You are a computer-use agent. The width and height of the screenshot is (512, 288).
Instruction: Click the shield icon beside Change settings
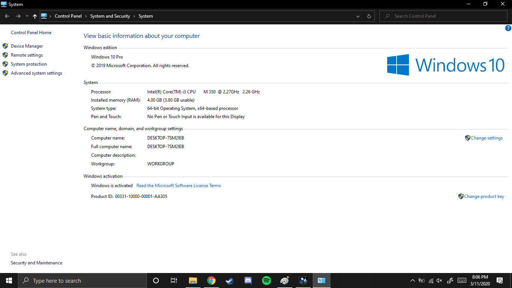pos(467,138)
